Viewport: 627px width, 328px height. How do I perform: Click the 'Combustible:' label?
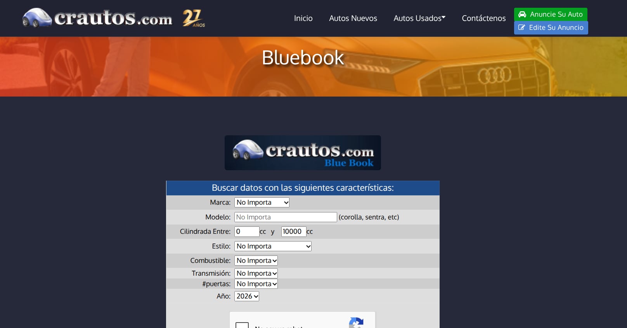click(210, 261)
